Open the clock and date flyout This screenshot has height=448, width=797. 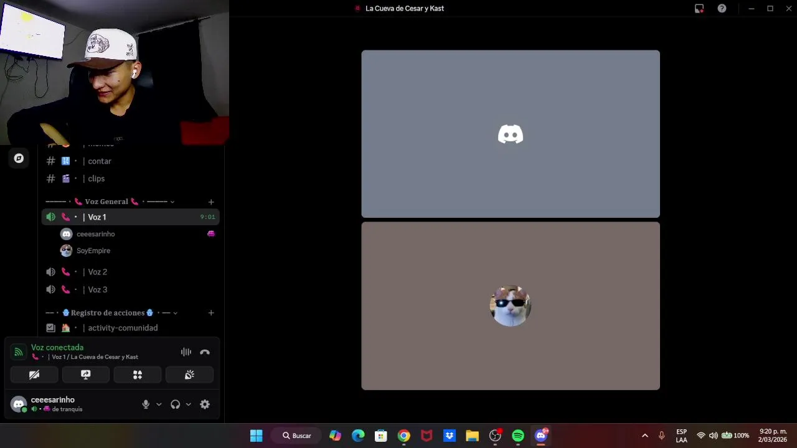pyautogui.click(x=773, y=436)
